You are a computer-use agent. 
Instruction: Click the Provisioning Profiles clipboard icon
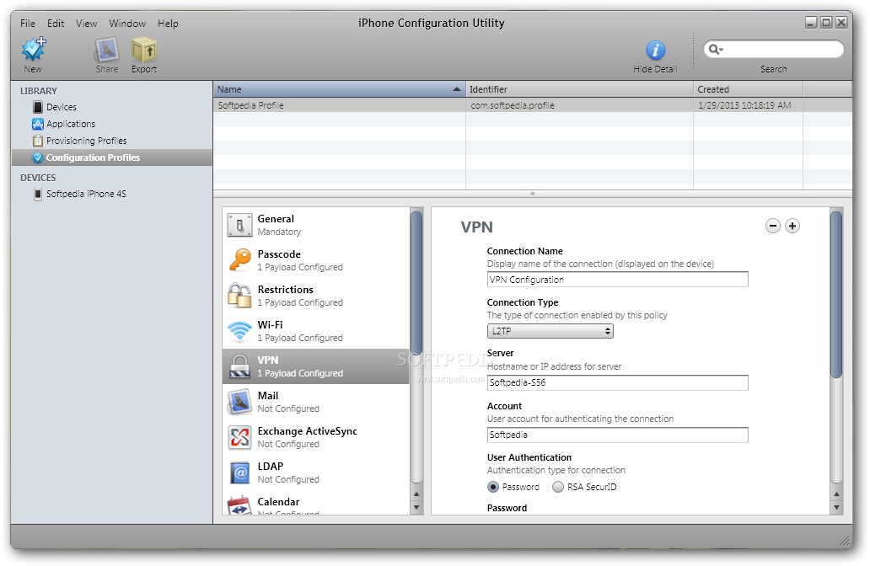[38, 141]
